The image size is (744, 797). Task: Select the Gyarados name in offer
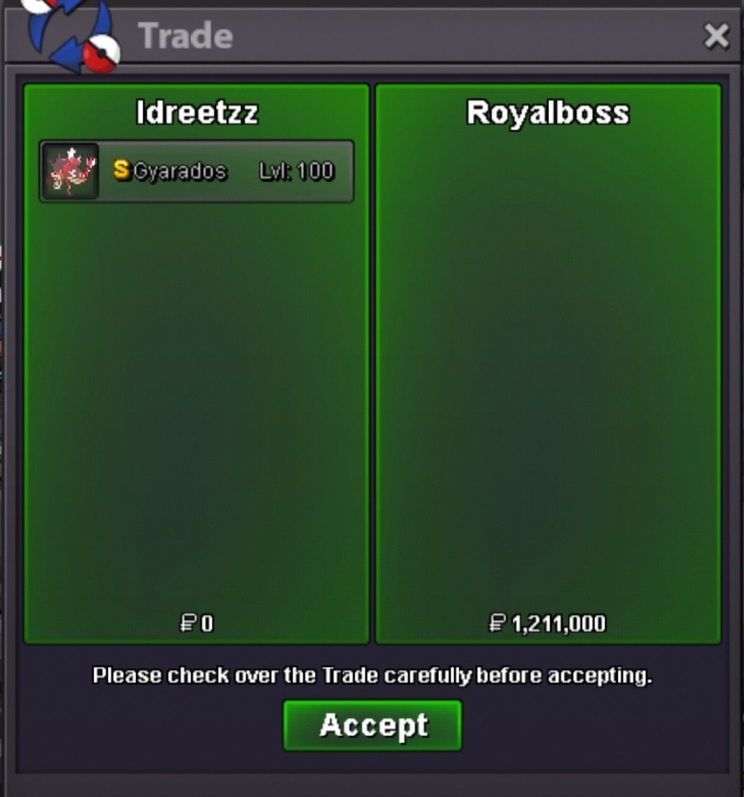click(179, 171)
